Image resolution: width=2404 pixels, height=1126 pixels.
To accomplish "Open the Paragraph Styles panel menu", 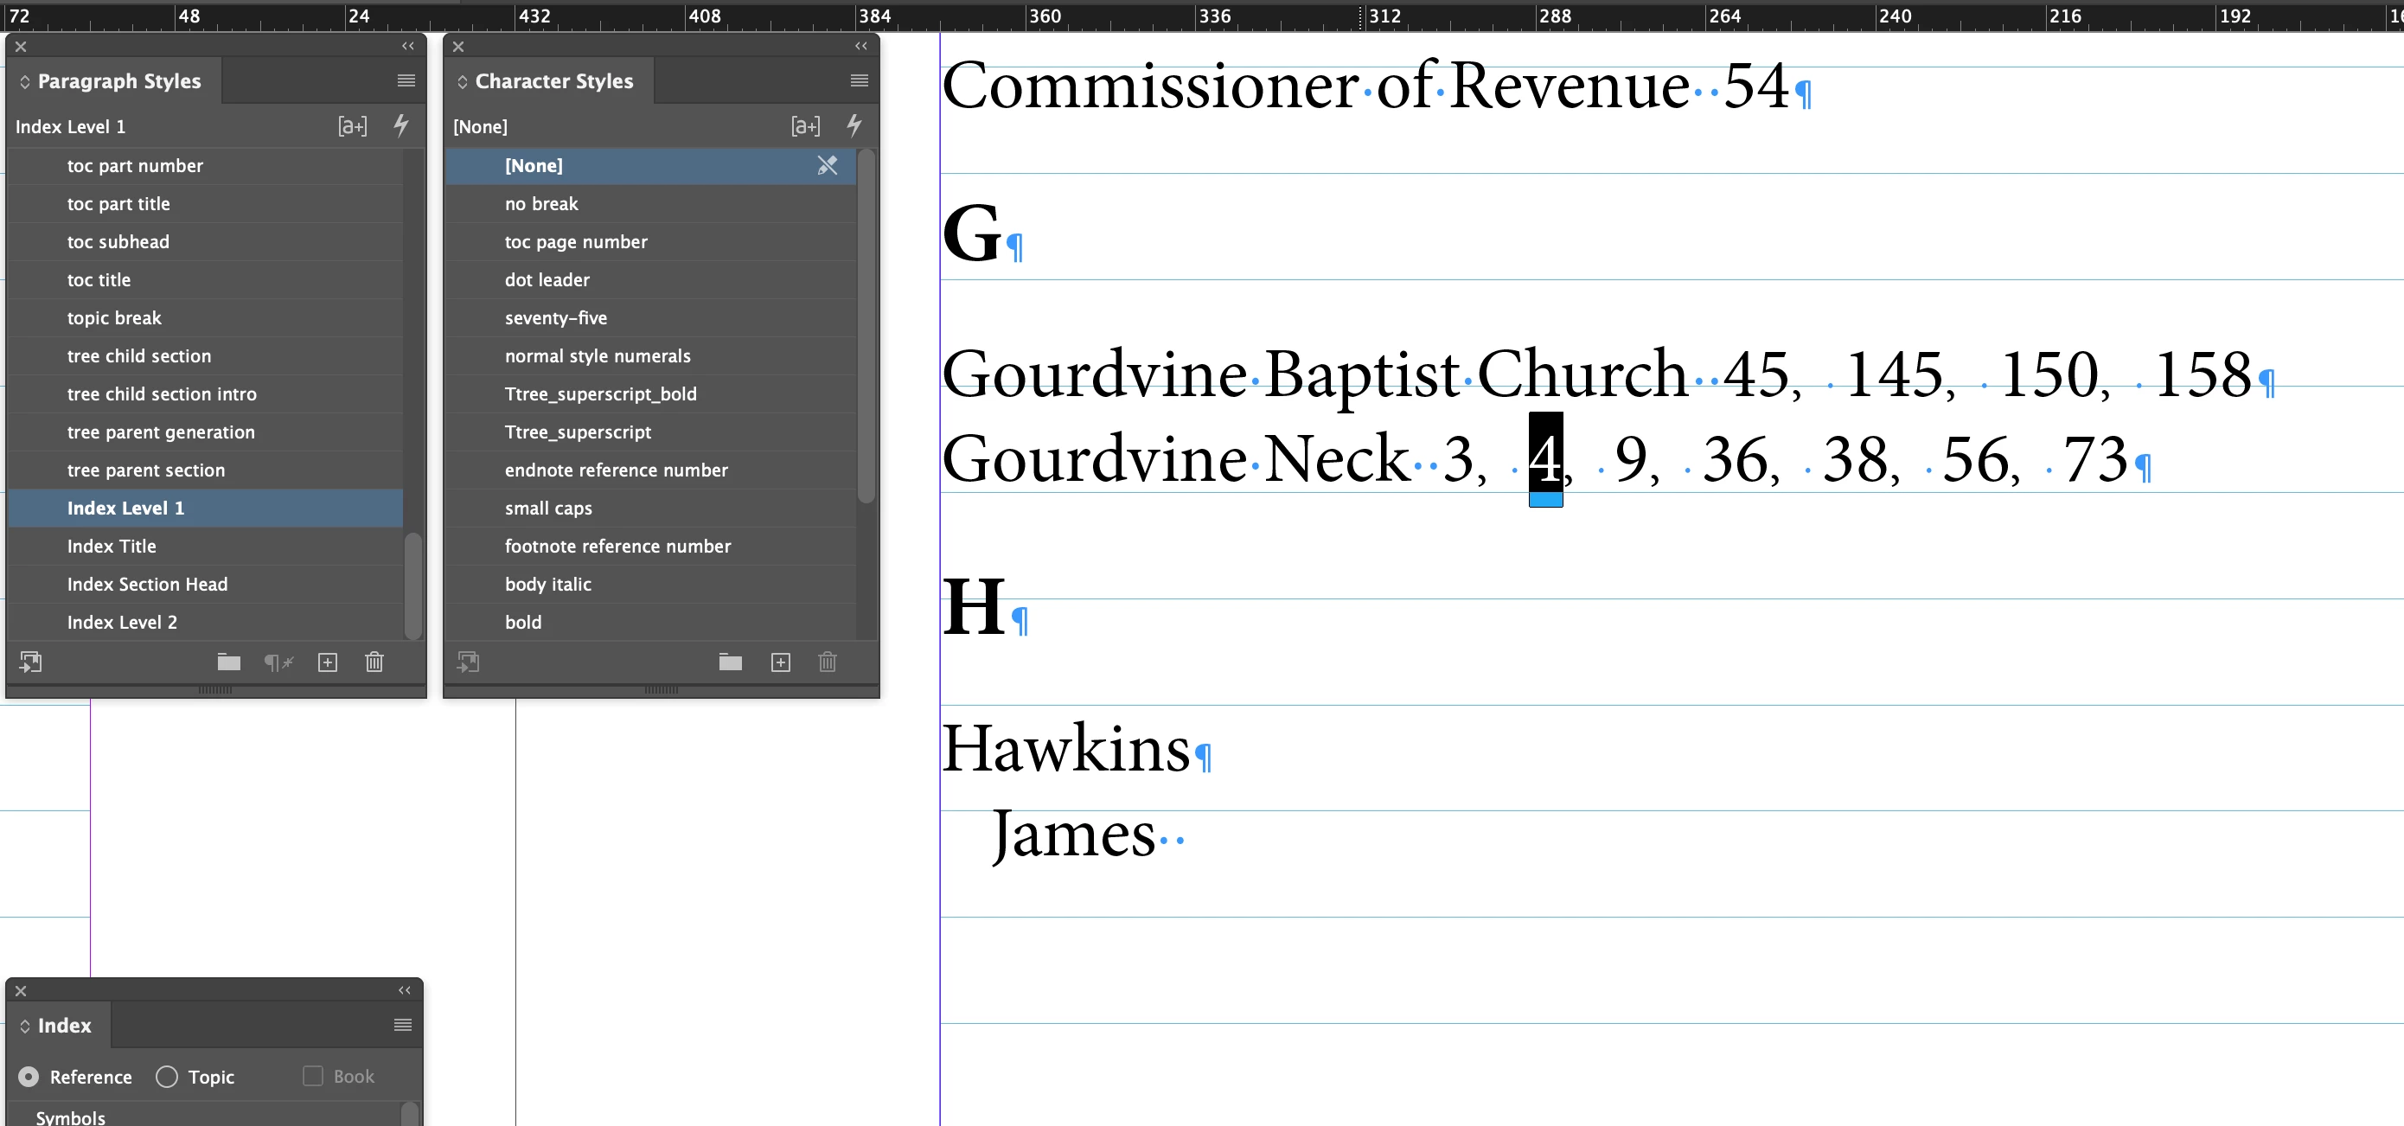I will tap(406, 81).
